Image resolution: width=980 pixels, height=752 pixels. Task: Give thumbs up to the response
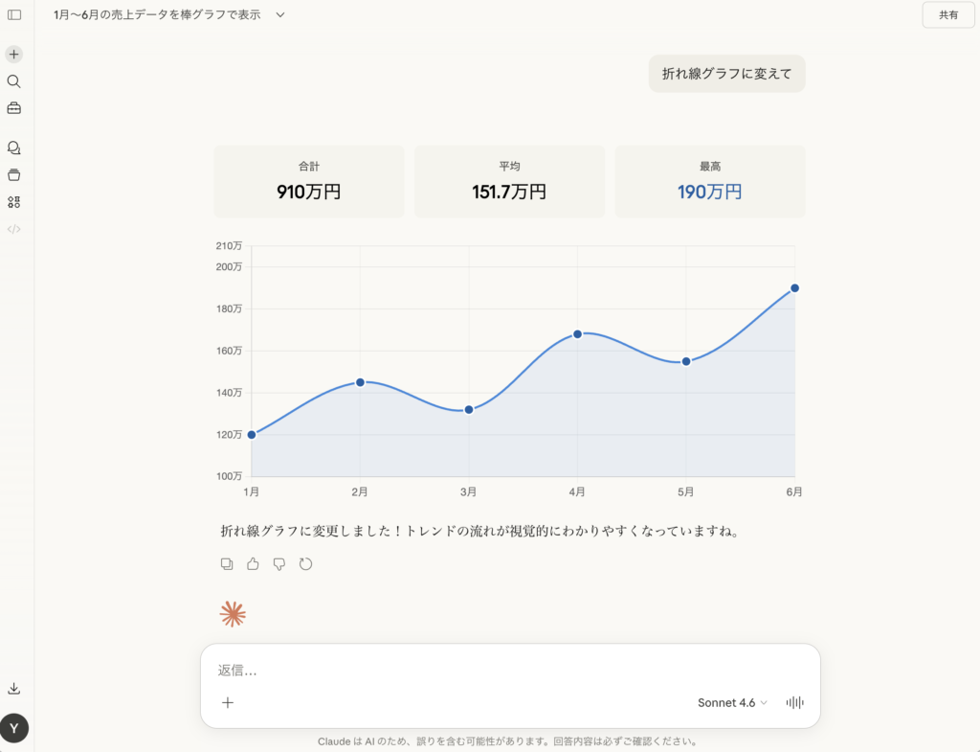pyautogui.click(x=253, y=564)
